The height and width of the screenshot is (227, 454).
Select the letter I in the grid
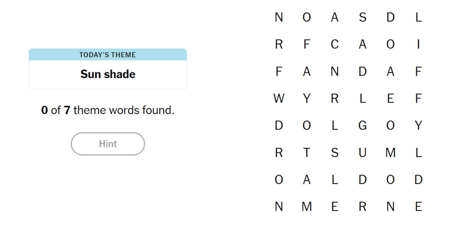click(x=418, y=44)
